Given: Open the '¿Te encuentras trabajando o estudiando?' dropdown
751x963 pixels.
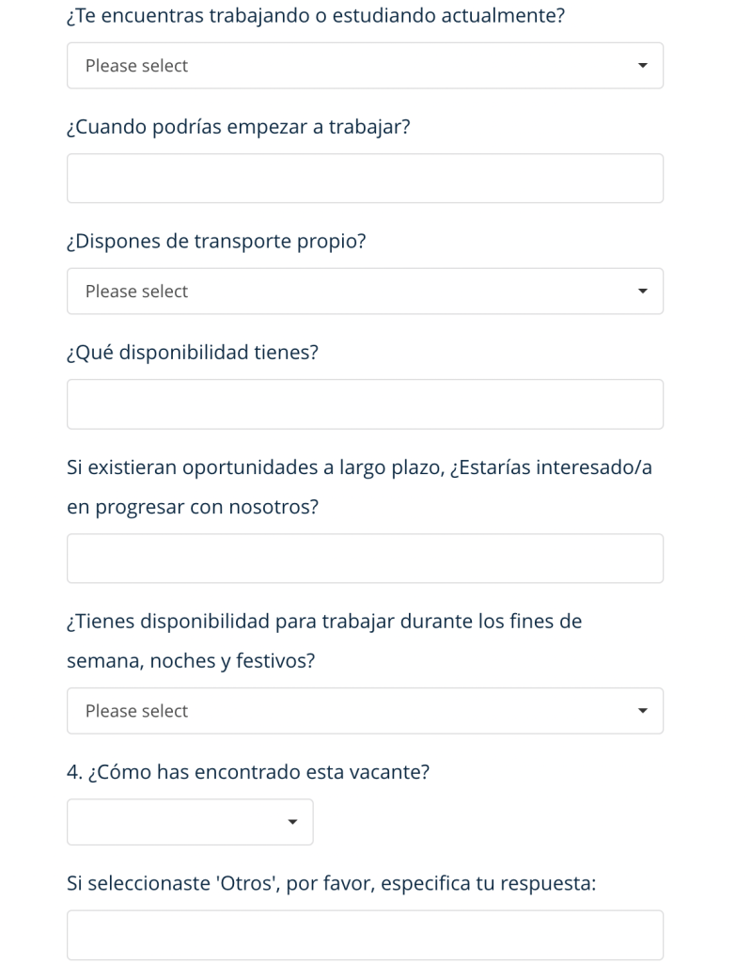Looking at the screenshot, I should tap(365, 65).
